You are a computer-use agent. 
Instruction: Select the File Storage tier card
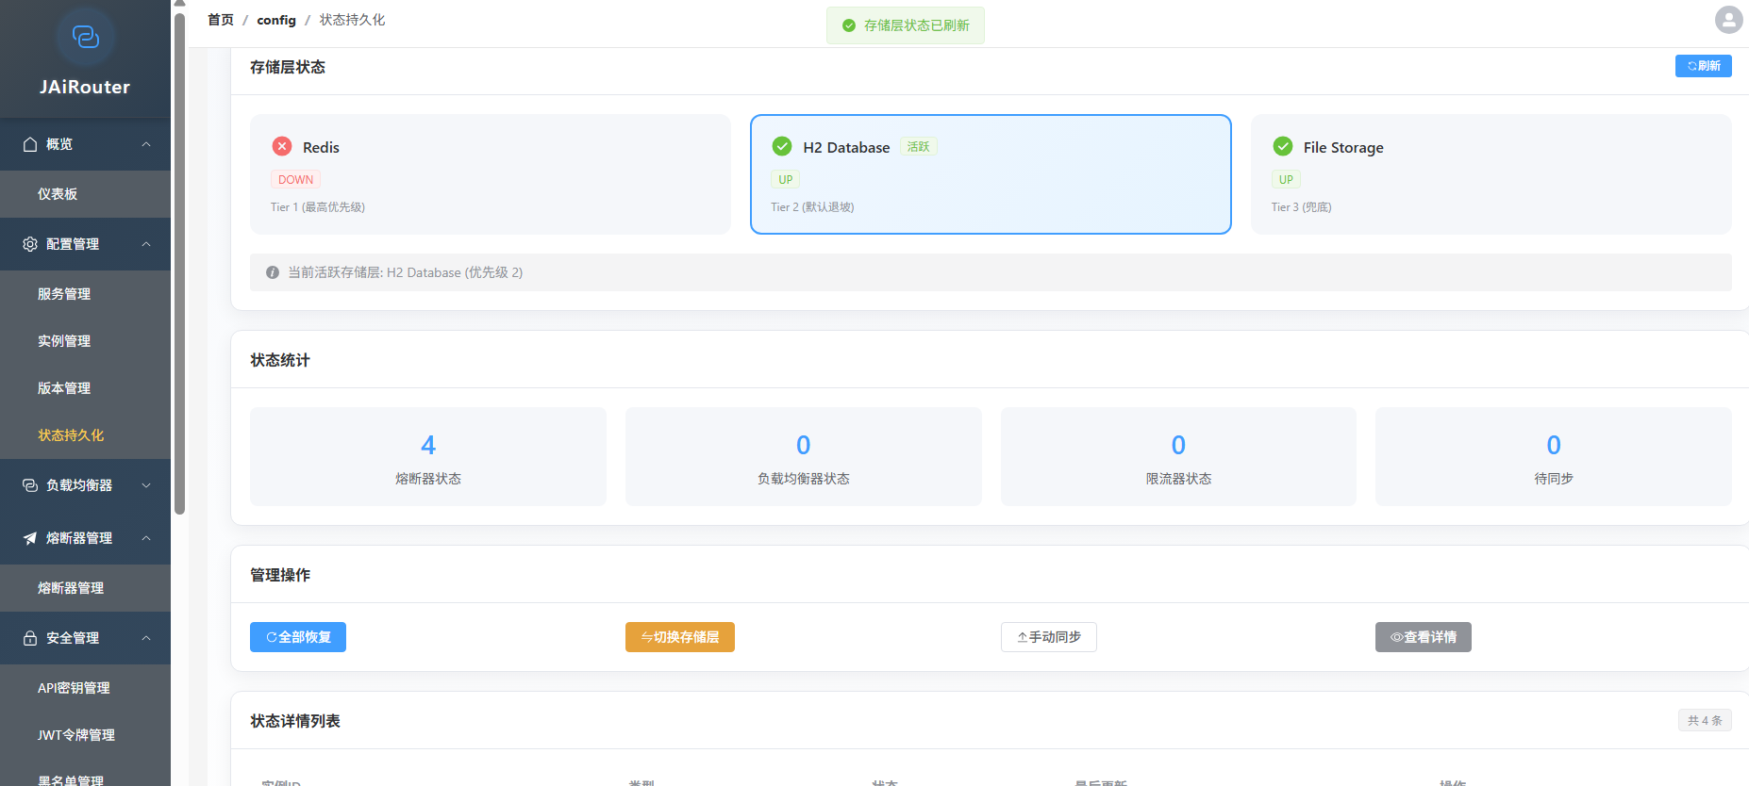[1491, 174]
